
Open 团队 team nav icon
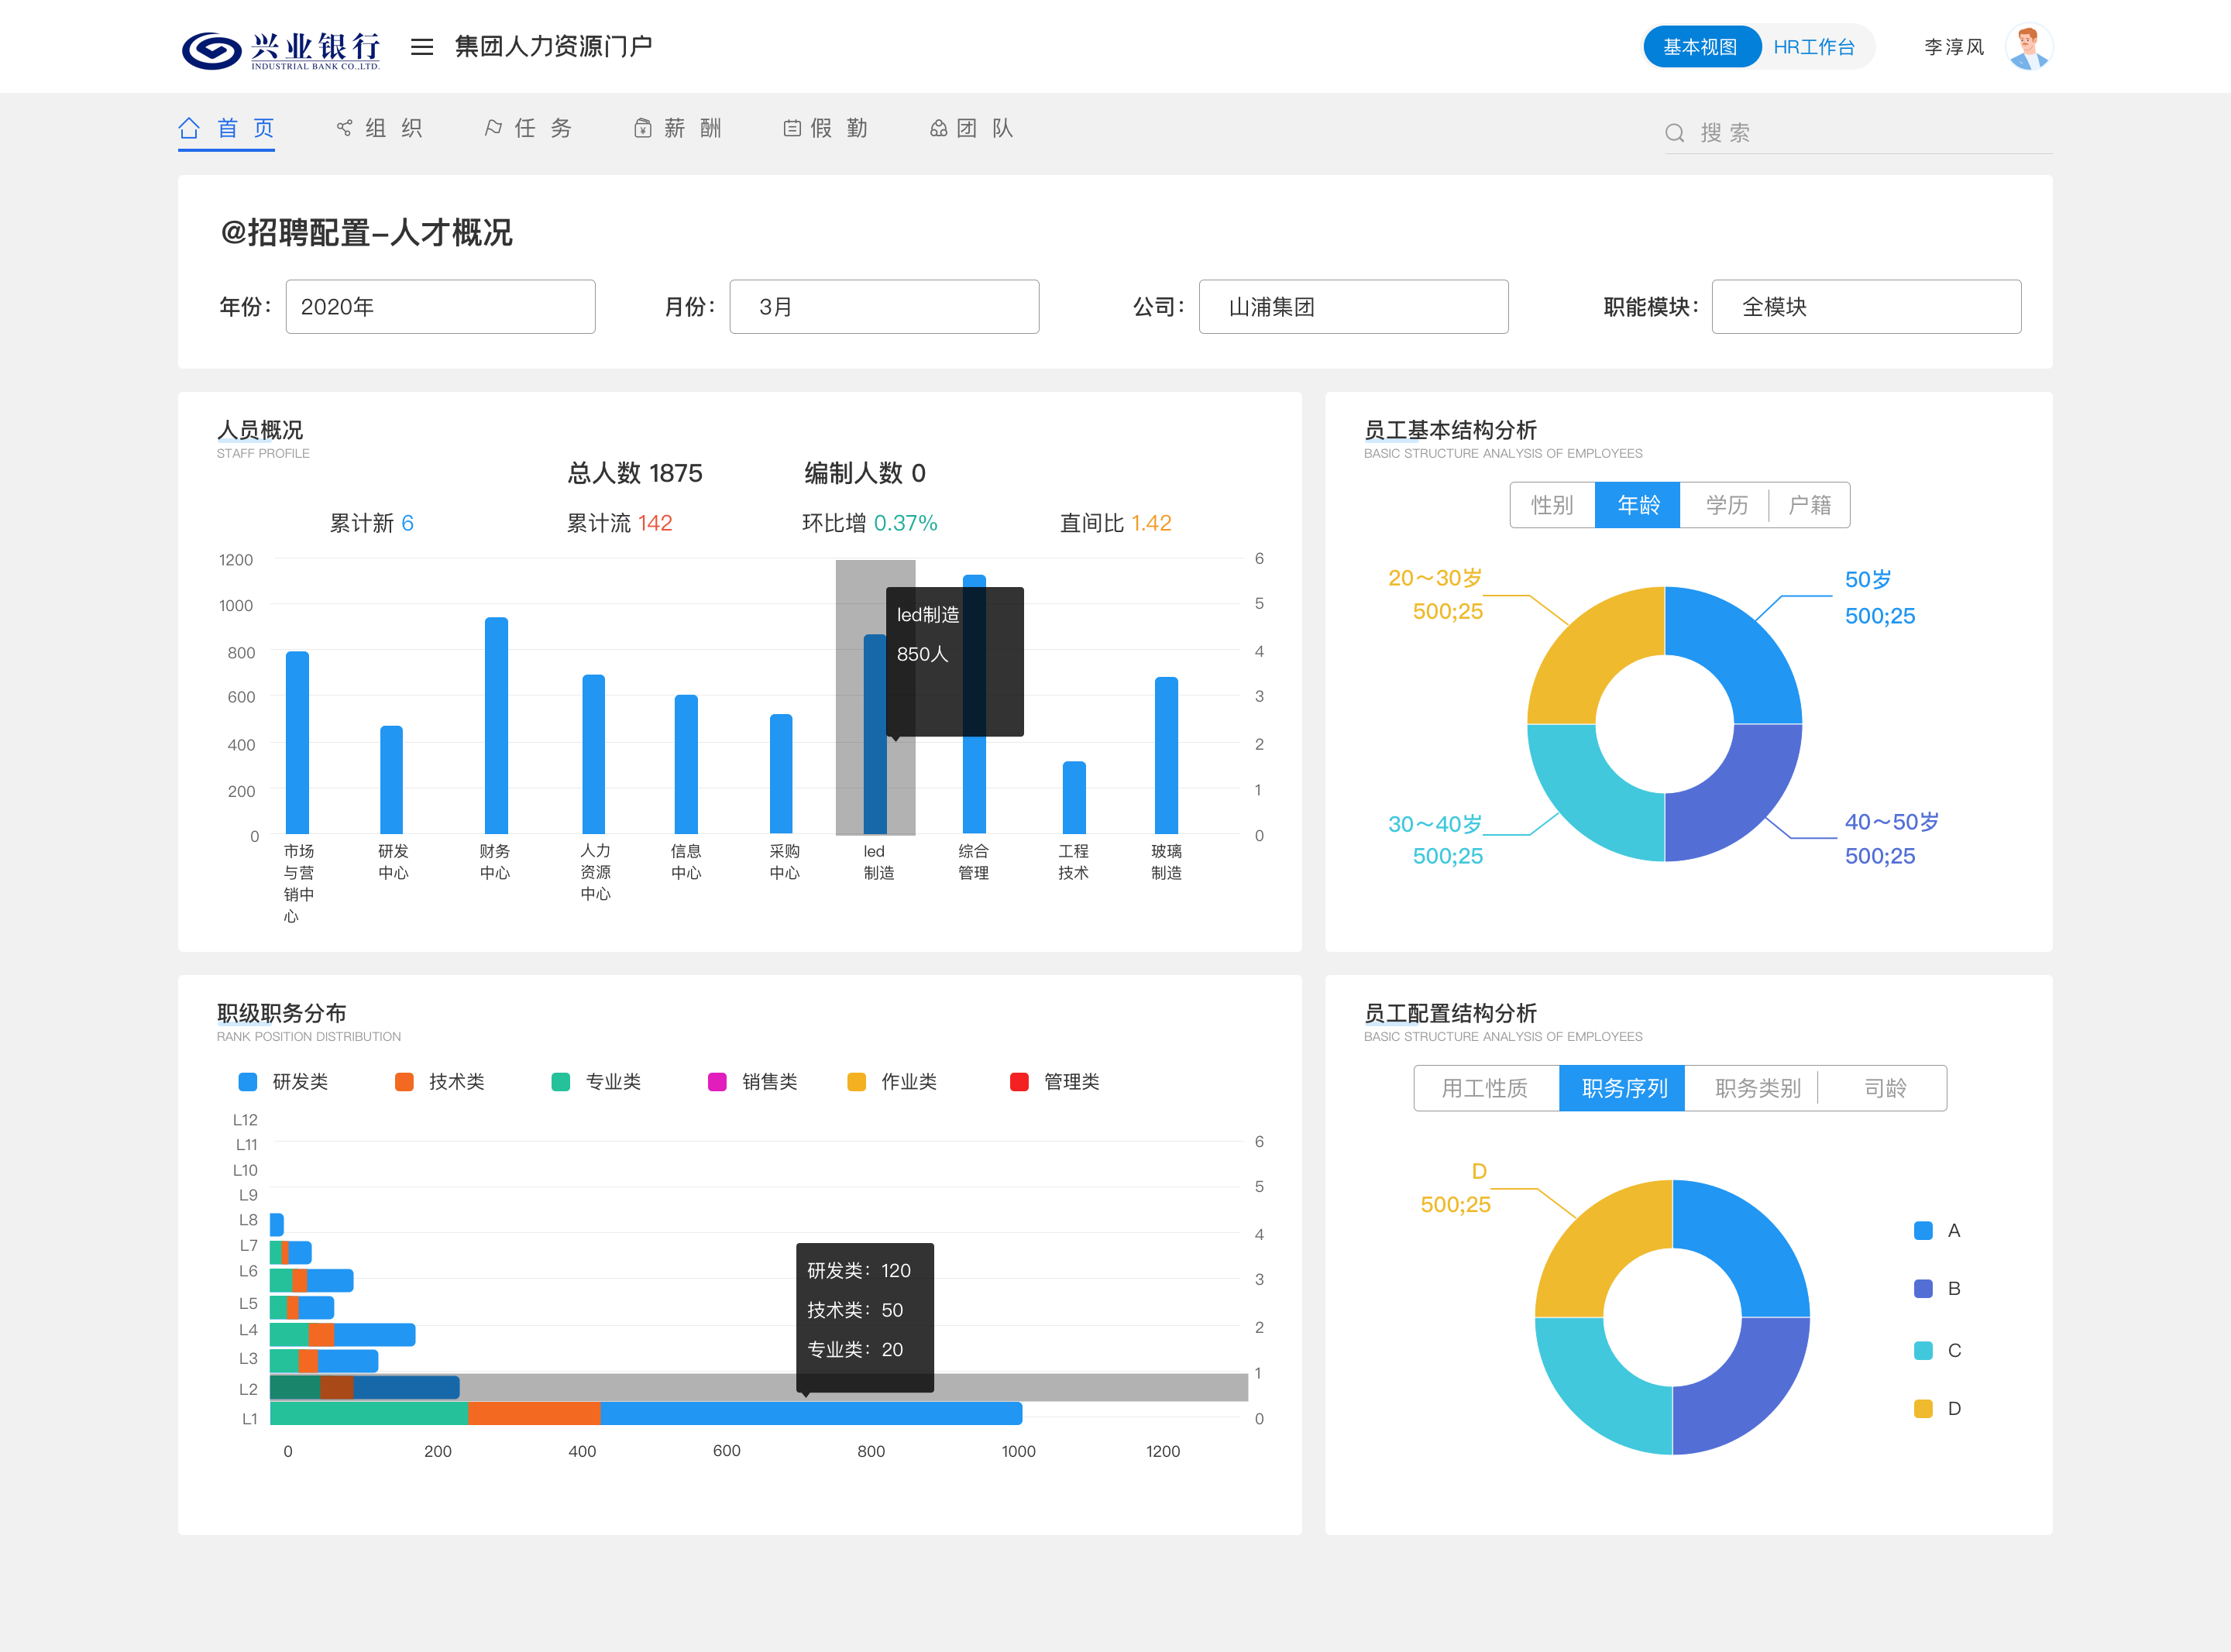(x=938, y=128)
